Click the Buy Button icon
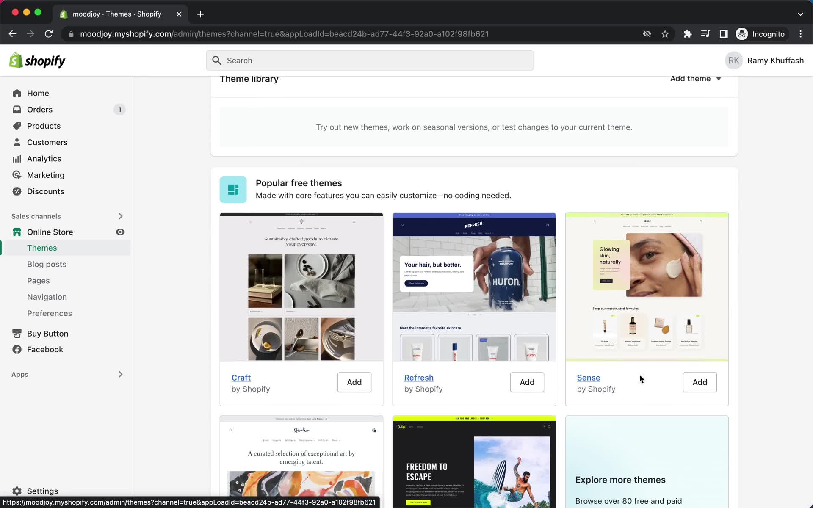The image size is (813, 508). [x=17, y=334]
